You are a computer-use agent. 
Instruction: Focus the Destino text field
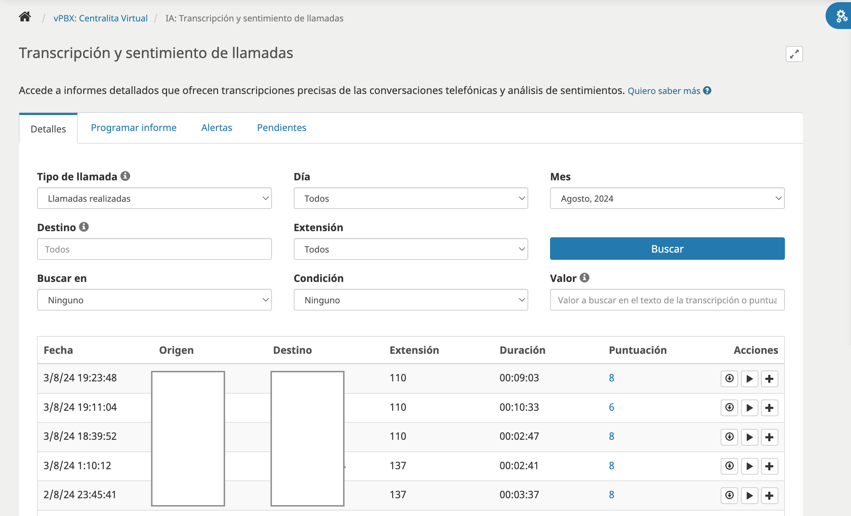pos(154,249)
